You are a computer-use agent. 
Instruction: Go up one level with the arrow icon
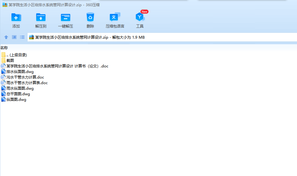(6, 37)
